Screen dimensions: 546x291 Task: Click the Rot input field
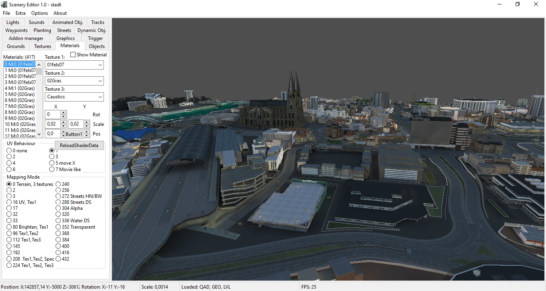pos(53,114)
